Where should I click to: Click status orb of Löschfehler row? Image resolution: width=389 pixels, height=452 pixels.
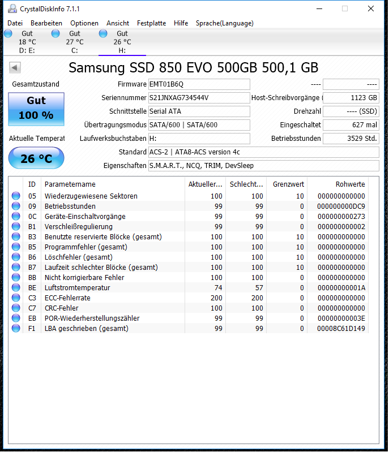[16, 257]
